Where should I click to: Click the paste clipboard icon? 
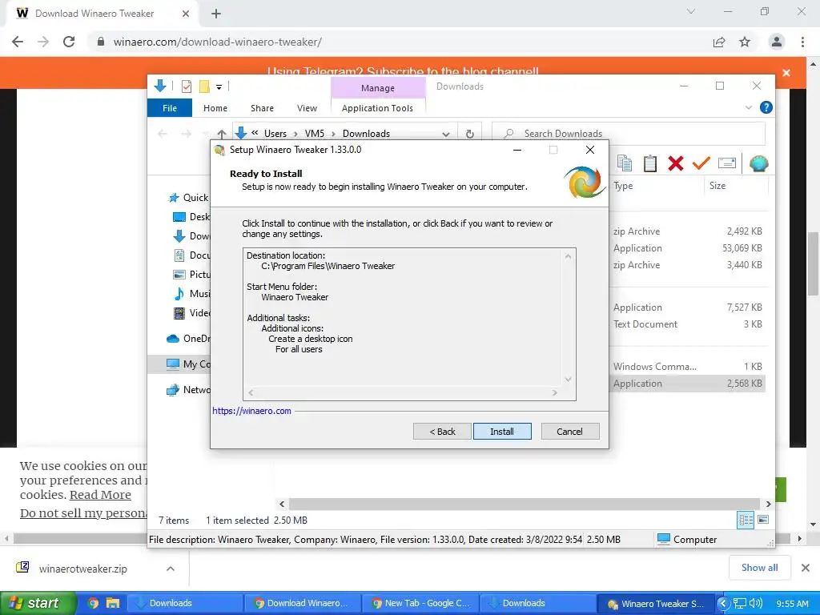pos(650,163)
